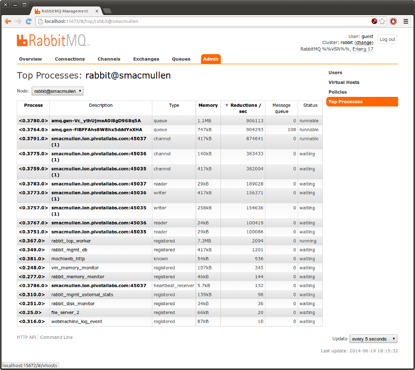The image size is (415, 370).
Task: Switch to the Channels tab
Action: [x=109, y=59]
